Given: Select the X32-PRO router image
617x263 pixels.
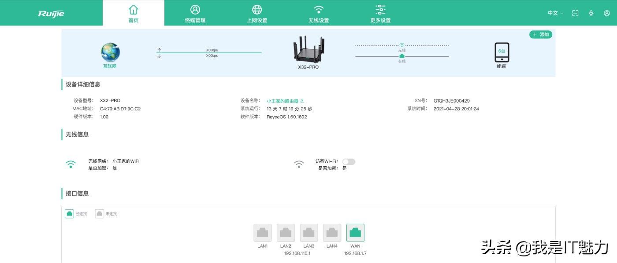Looking at the screenshot, I should (x=308, y=51).
